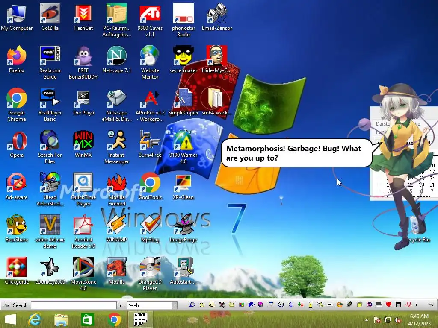The width and height of the screenshot is (438, 328).
Task: Open the Email-Zensor icon
Action: click(217, 17)
